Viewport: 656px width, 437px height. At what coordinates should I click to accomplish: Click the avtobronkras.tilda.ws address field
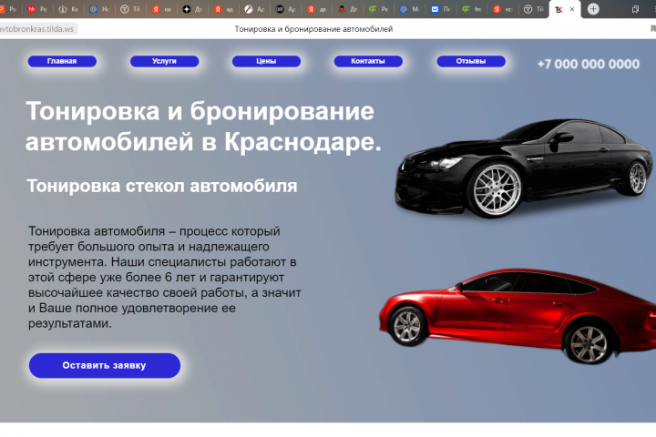37,29
